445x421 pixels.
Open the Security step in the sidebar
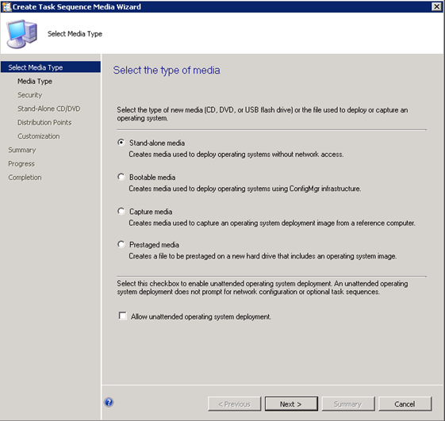click(30, 95)
